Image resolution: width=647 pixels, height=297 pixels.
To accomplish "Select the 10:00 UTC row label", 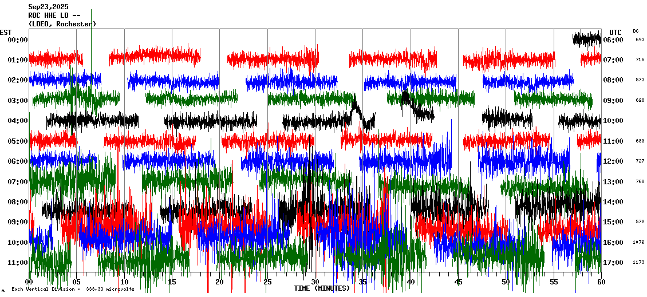I will 614,121.
